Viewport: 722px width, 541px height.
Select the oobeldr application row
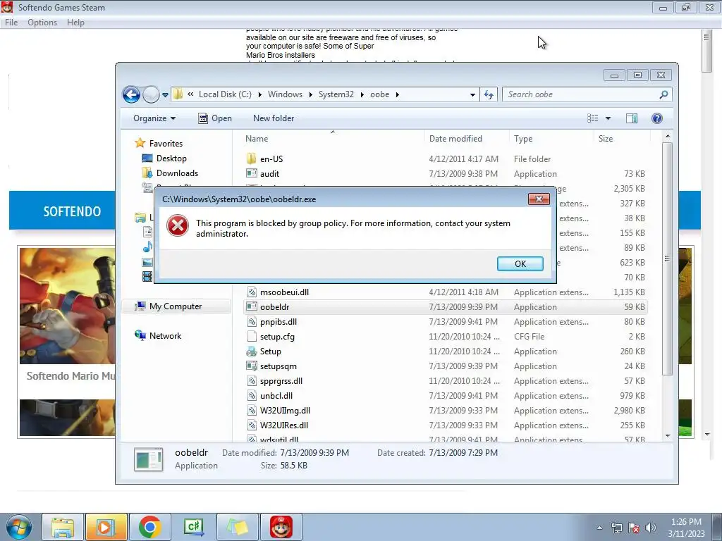445,307
